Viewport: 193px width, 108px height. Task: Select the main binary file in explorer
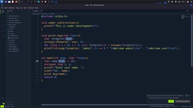tap(12, 31)
